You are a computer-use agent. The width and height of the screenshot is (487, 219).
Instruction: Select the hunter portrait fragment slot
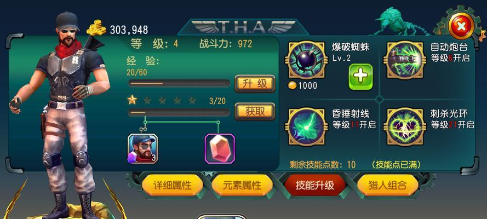(x=142, y=148)
